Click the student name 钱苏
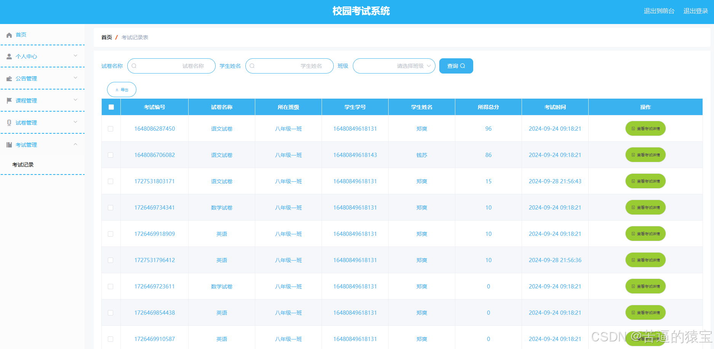Viewport: 714px width, 349px height. coord(422,155)
